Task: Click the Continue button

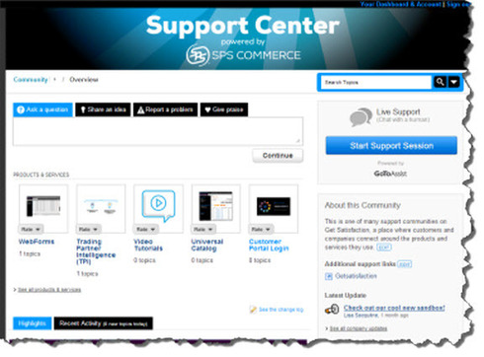Action: 278,156
